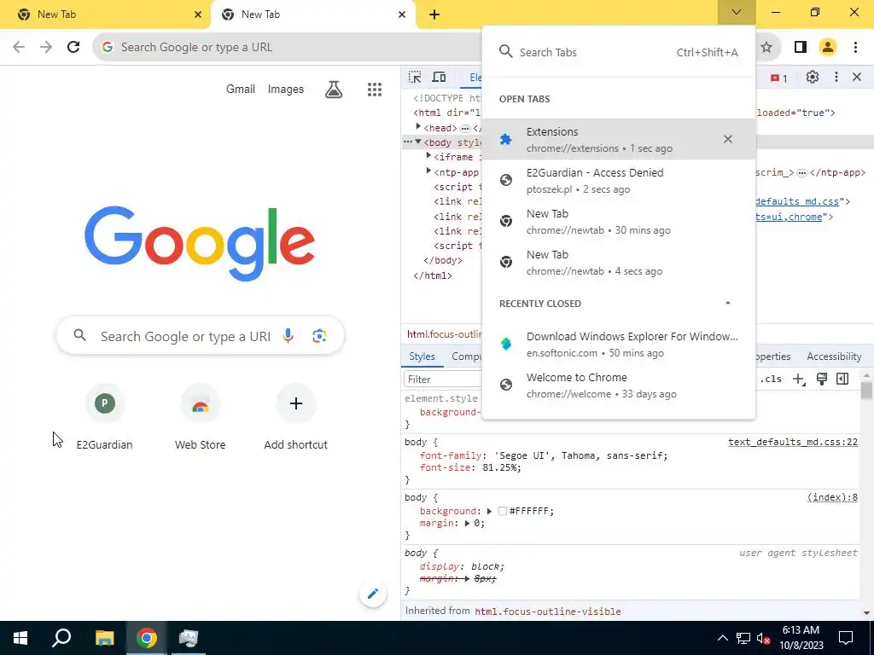Open the Search Tabs dropdown arrow button
Image resolution: width=874 pixels, height=655 pixels.
click(x=737, y=12)
